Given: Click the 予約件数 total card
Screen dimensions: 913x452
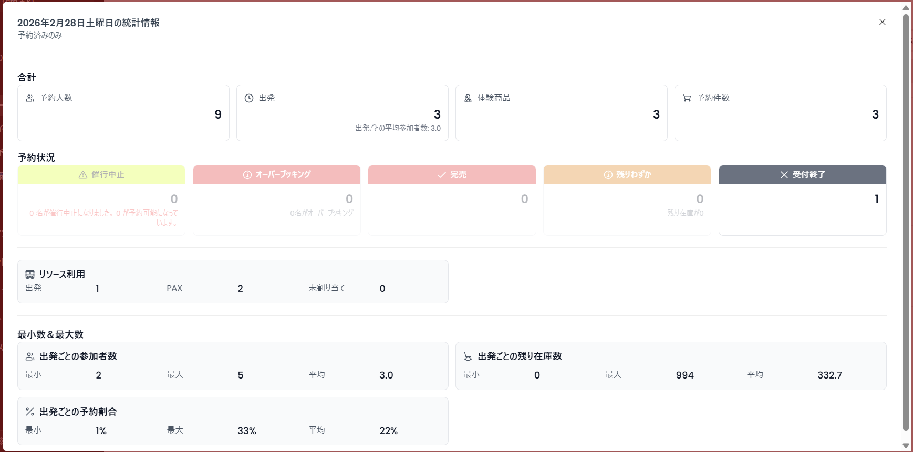Looking at the screenshot, I should 780,113.
